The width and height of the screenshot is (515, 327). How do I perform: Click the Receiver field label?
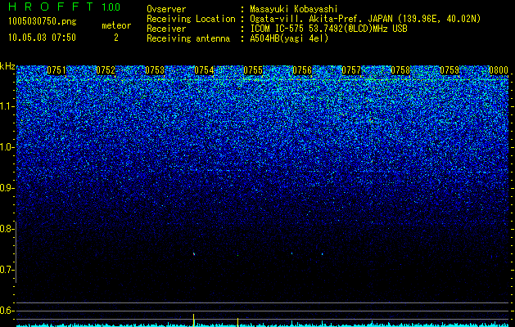(x=166, y=29)
